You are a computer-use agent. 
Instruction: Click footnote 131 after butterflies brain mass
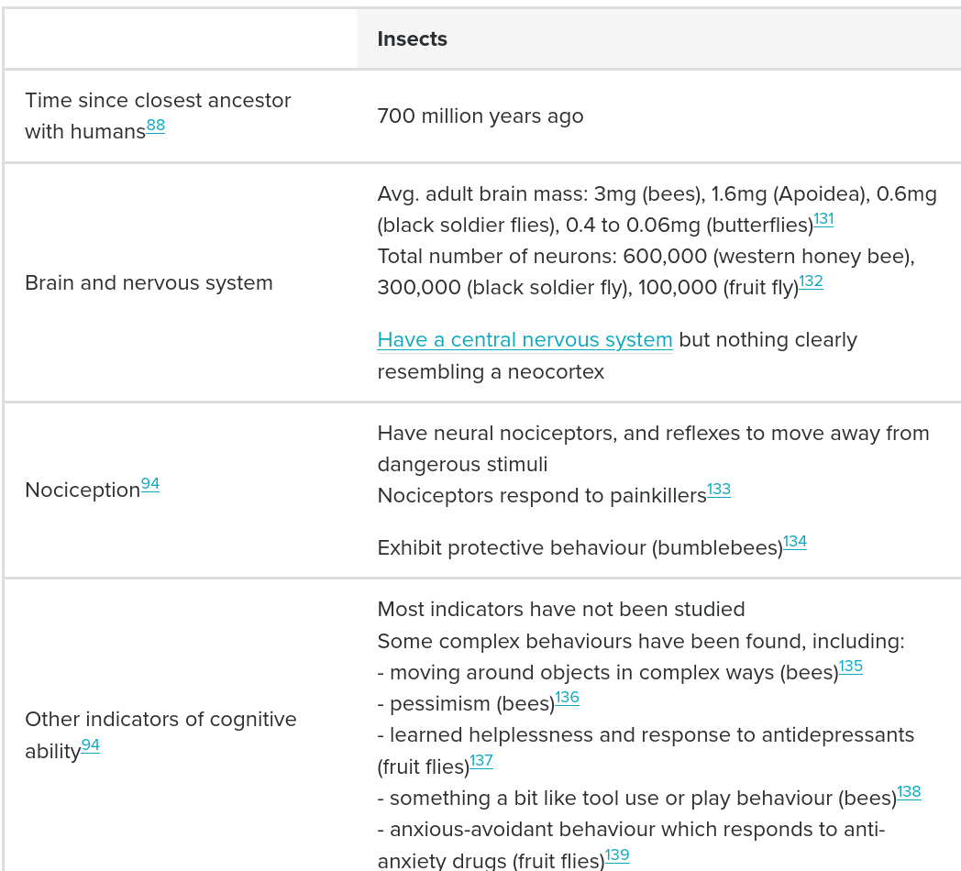[x=823, y=219]
